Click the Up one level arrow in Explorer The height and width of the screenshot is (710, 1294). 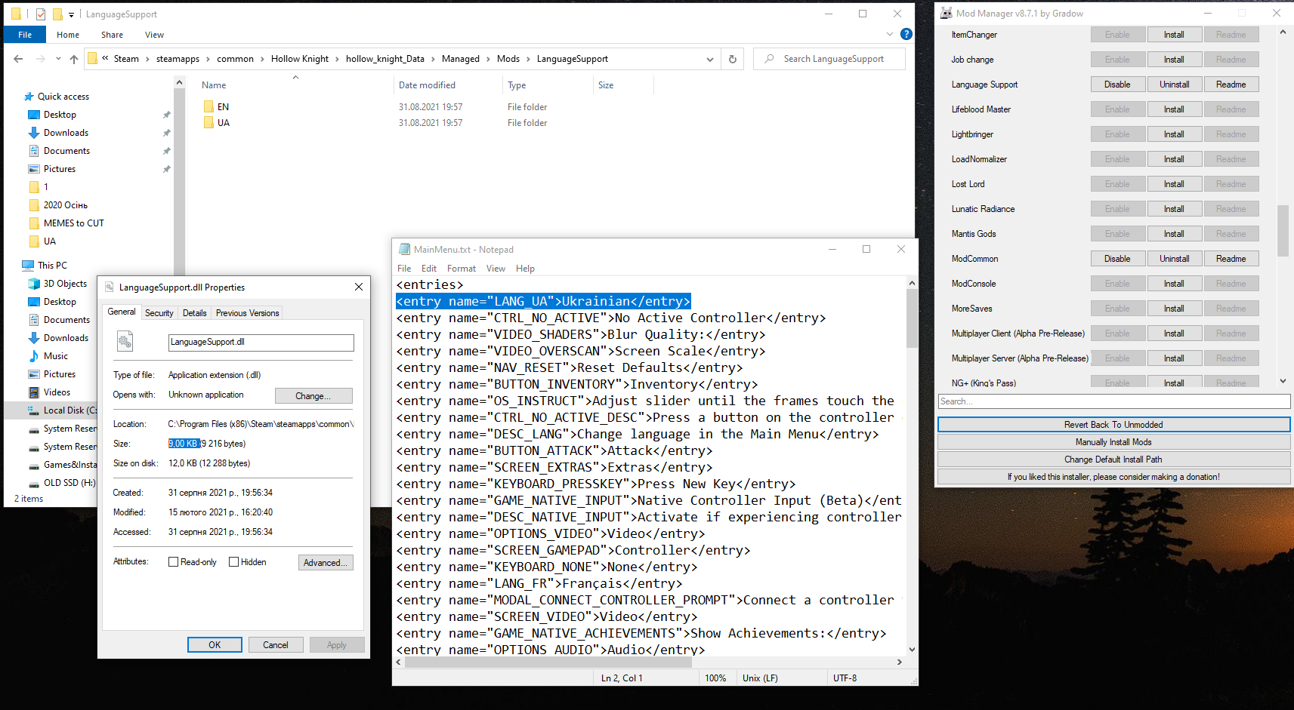point(73,59)
